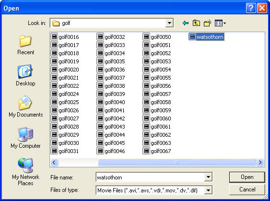
Task: Select the golf0046 movie file
Action: 111,151
